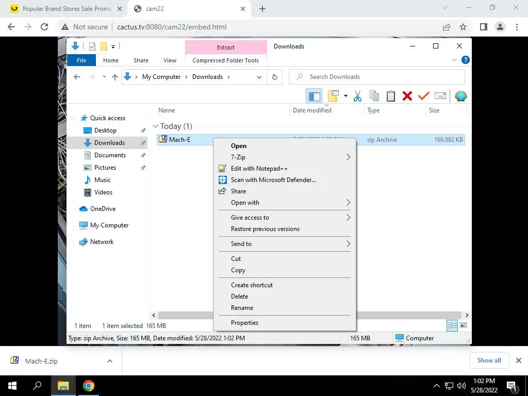Select Desktop in the navigation pane
528x396 pixels.
coord(105,130)
